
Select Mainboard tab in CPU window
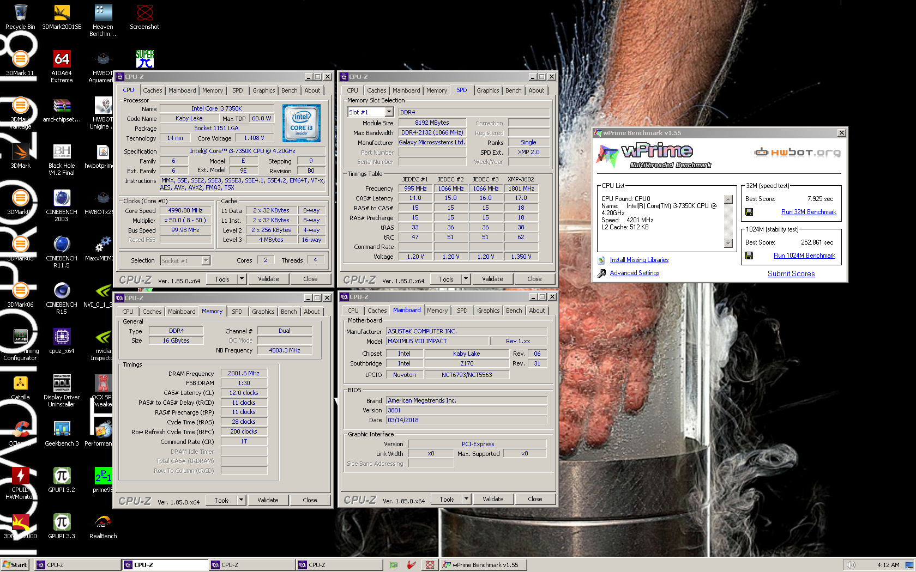coord(182,90)
